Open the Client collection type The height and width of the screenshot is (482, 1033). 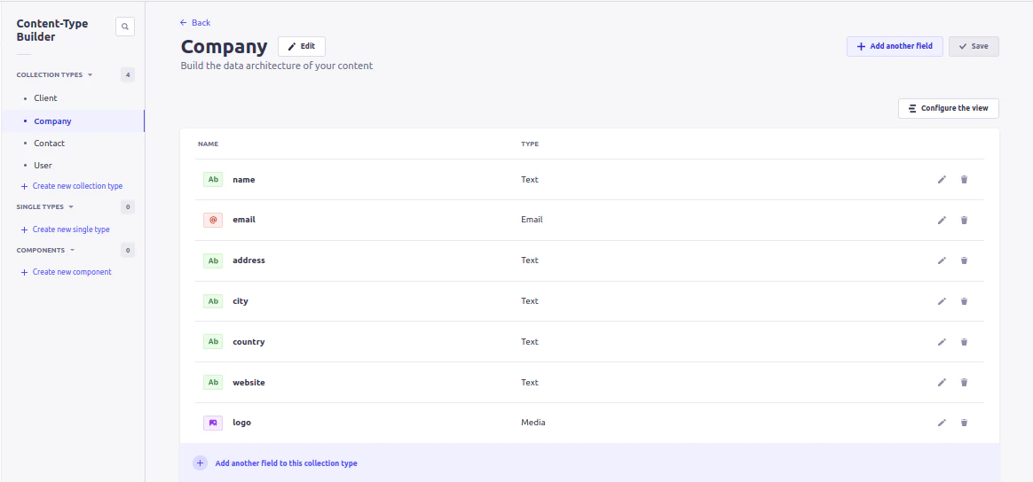45,98
